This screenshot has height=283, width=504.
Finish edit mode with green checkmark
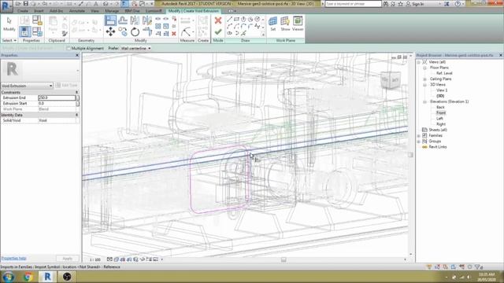[218, 31]
